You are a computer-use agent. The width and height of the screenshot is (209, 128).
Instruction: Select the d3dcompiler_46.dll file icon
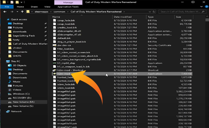(55, 31)
